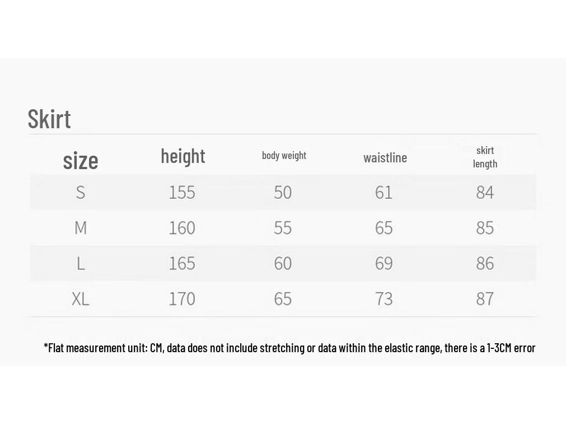
Task: Click waistline value 73 in XL row
Action: [x=383, y=298]
